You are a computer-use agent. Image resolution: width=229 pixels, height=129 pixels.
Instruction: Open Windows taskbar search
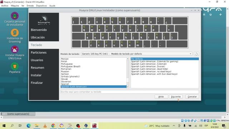click(x=12, y=126)
